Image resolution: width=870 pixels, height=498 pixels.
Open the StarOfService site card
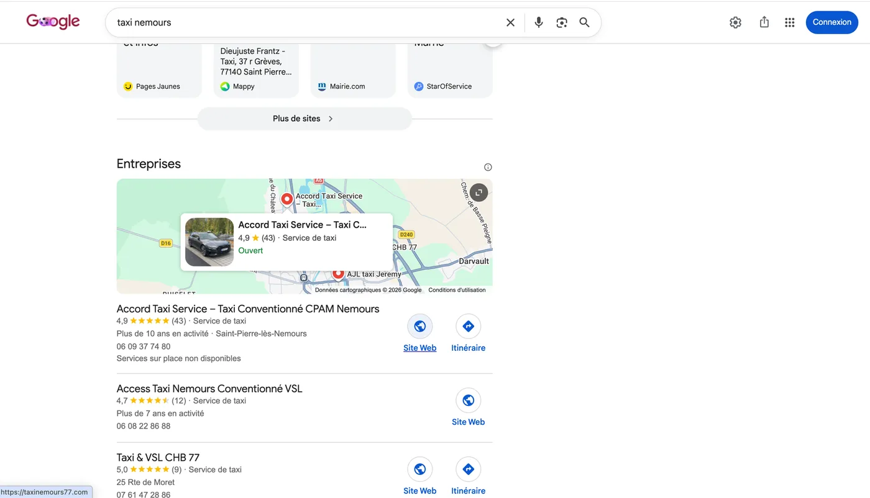click(x=450, y=70)
